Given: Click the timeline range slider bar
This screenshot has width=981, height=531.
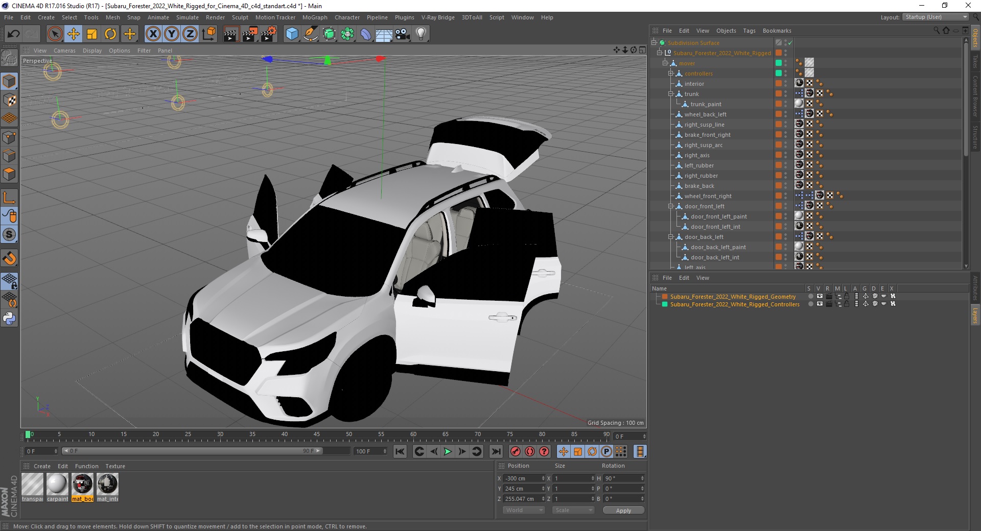Looking at the screenshot, I should coord(193,451).
